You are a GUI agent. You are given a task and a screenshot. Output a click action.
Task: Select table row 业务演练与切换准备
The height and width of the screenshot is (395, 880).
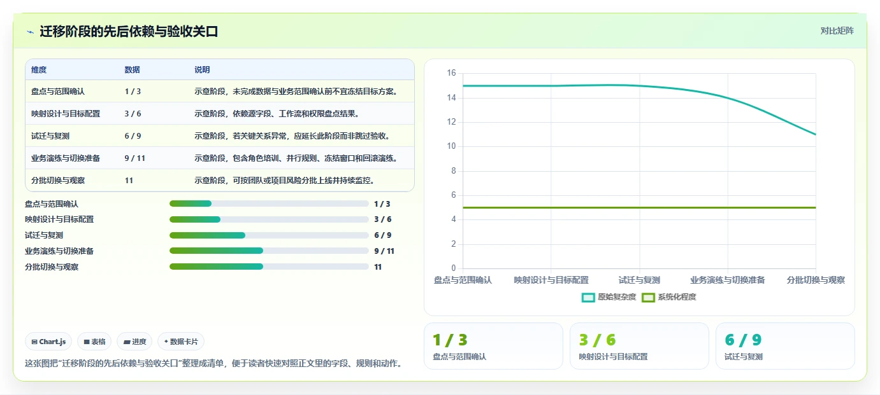(x=220, y=158)
